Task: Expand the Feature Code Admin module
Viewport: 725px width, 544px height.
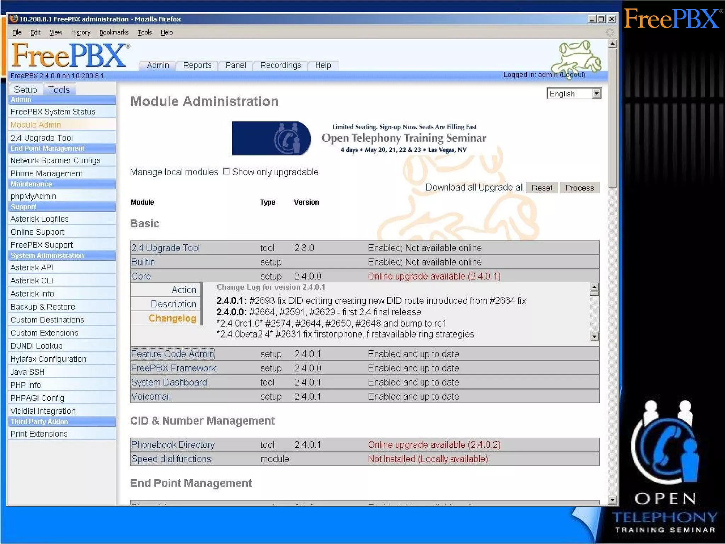Action: [x=172, y=354]
